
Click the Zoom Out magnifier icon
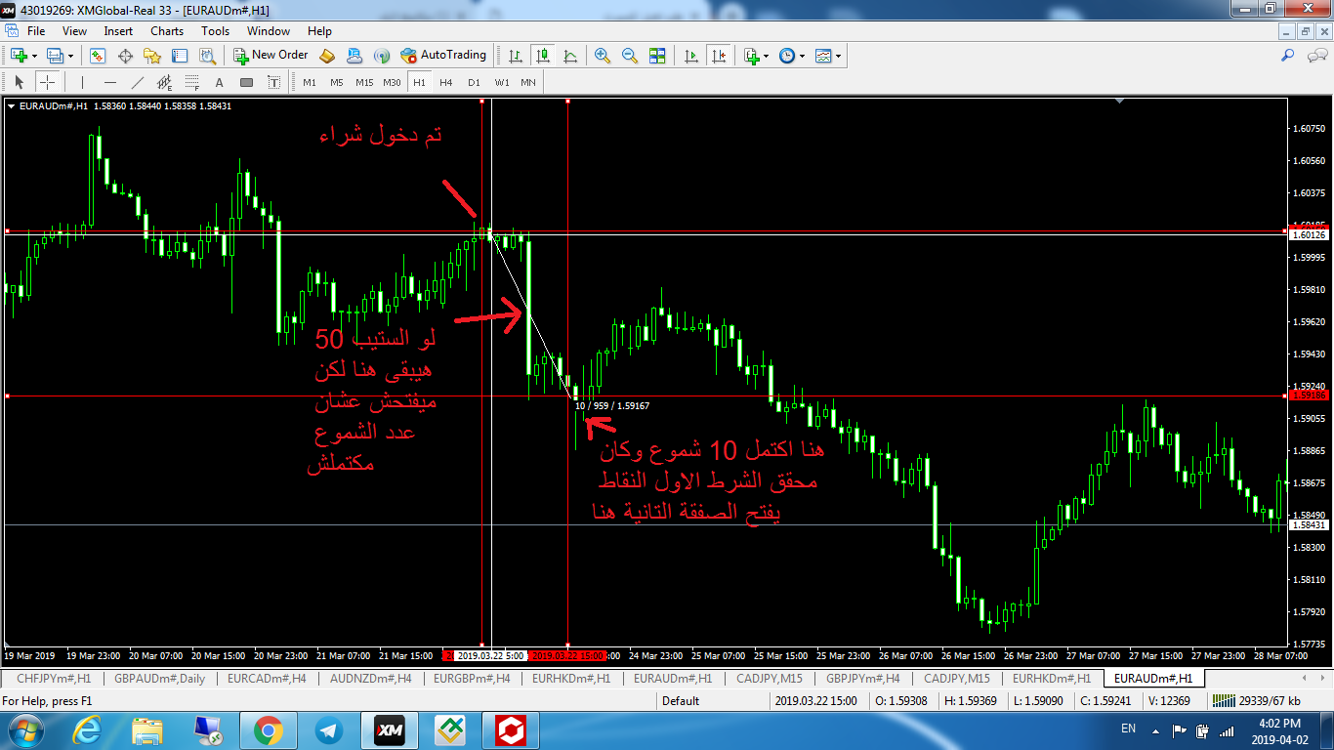pos(630,56)
